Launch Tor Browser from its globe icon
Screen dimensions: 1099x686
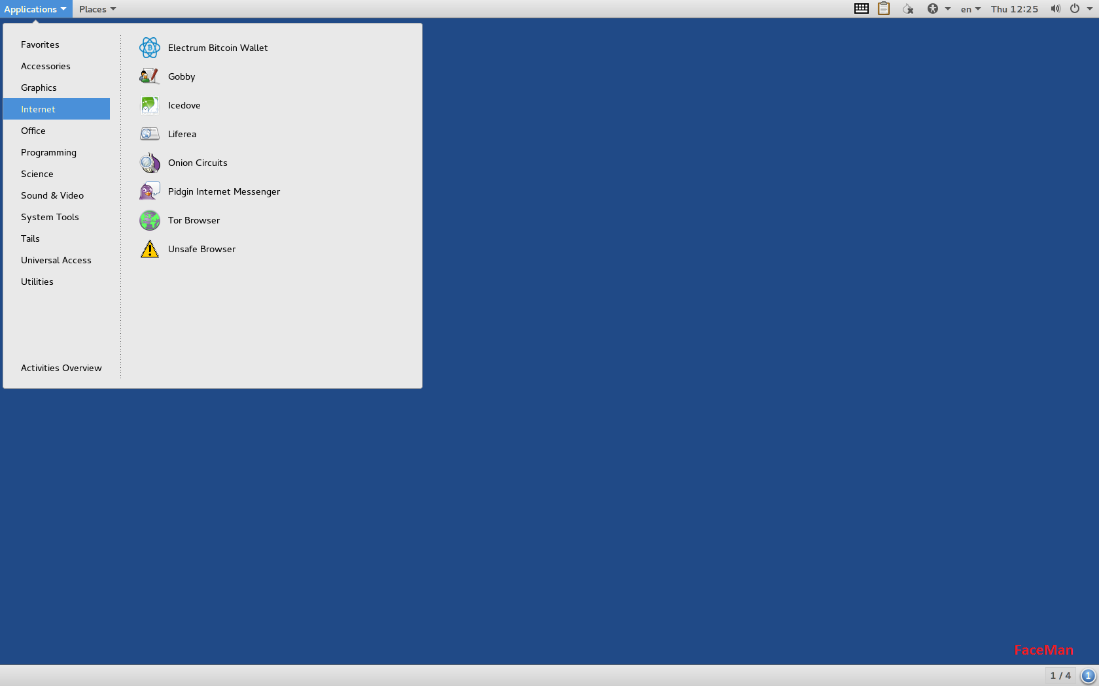(150, 220)
